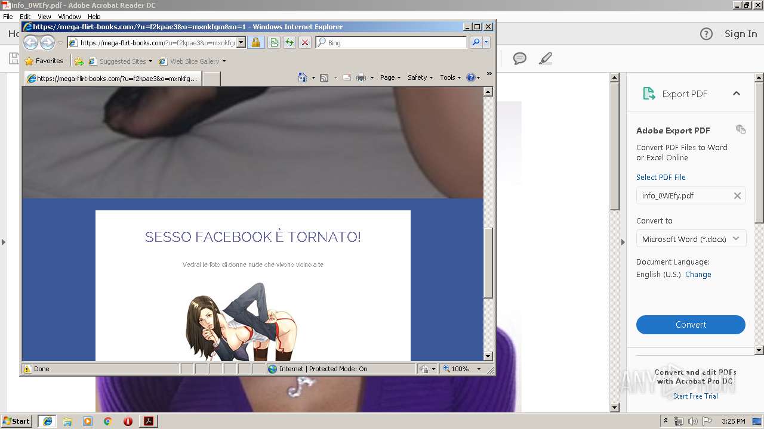This screenshot has width=764, height=429.
Task: Expand the IE command bar overflow chevron
Action: (x=489, y=74)
